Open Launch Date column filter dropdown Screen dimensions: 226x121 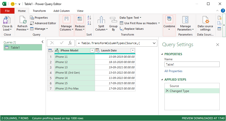tap(133, 50)
